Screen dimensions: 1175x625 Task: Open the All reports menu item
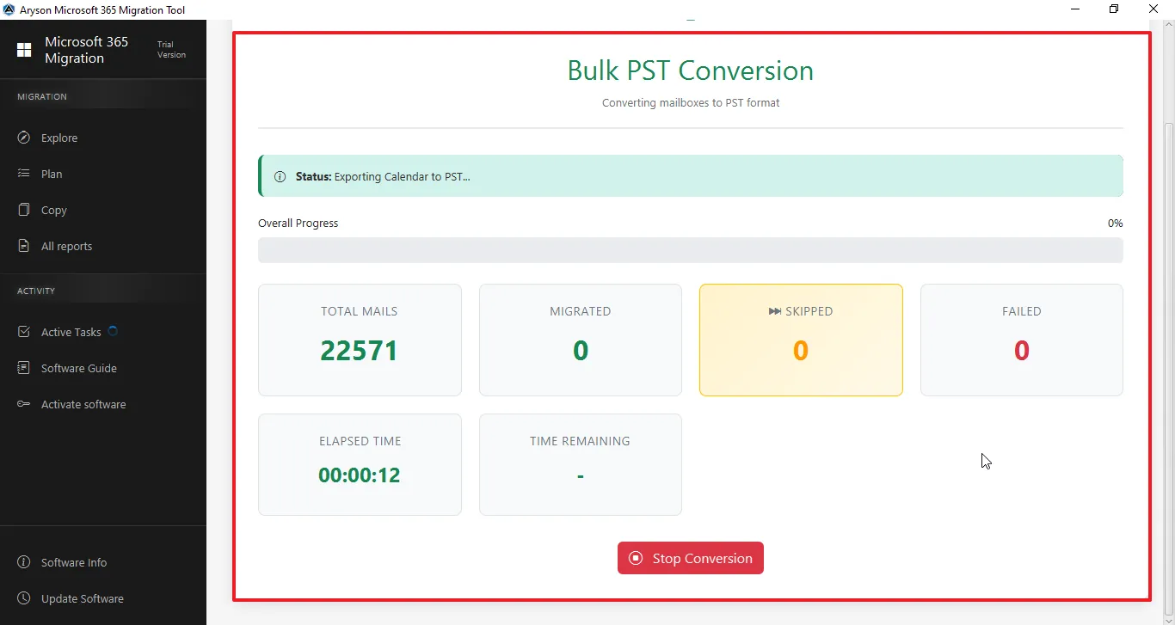click(x=66, y=246)
